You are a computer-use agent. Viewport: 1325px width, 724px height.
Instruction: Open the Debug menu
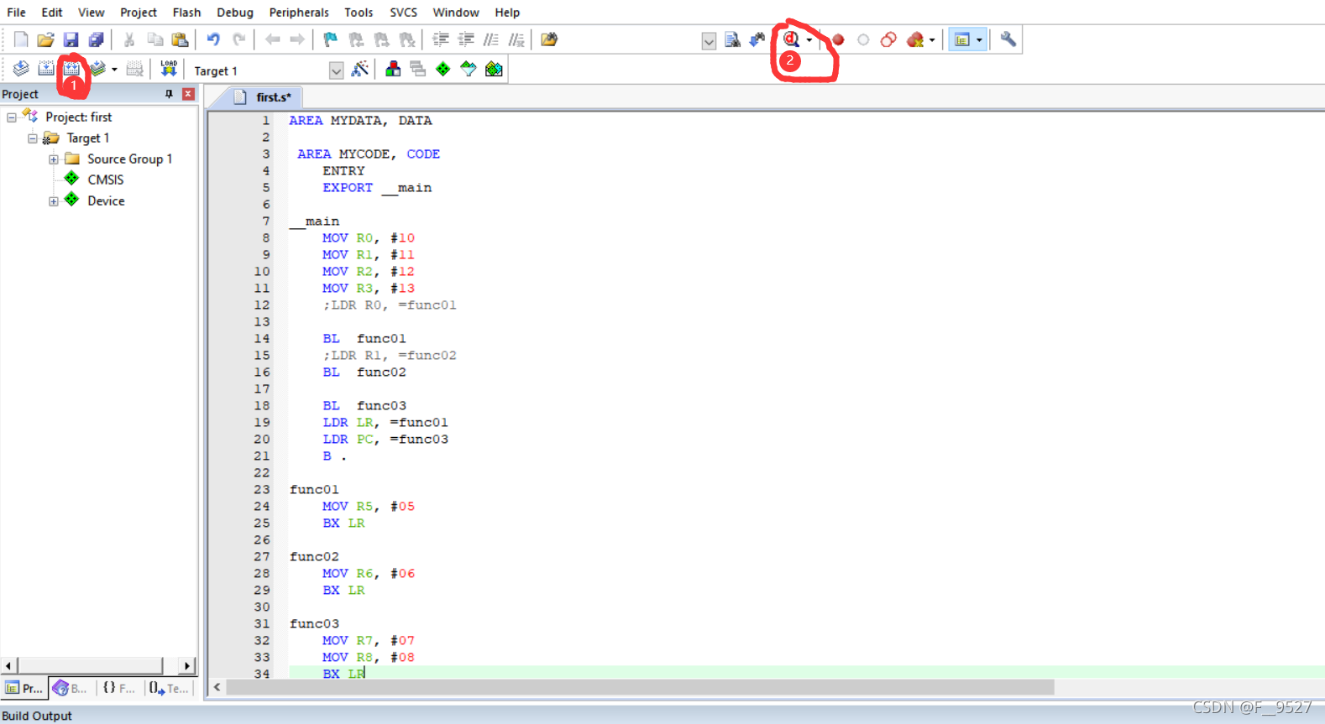(x=235, y=12)
